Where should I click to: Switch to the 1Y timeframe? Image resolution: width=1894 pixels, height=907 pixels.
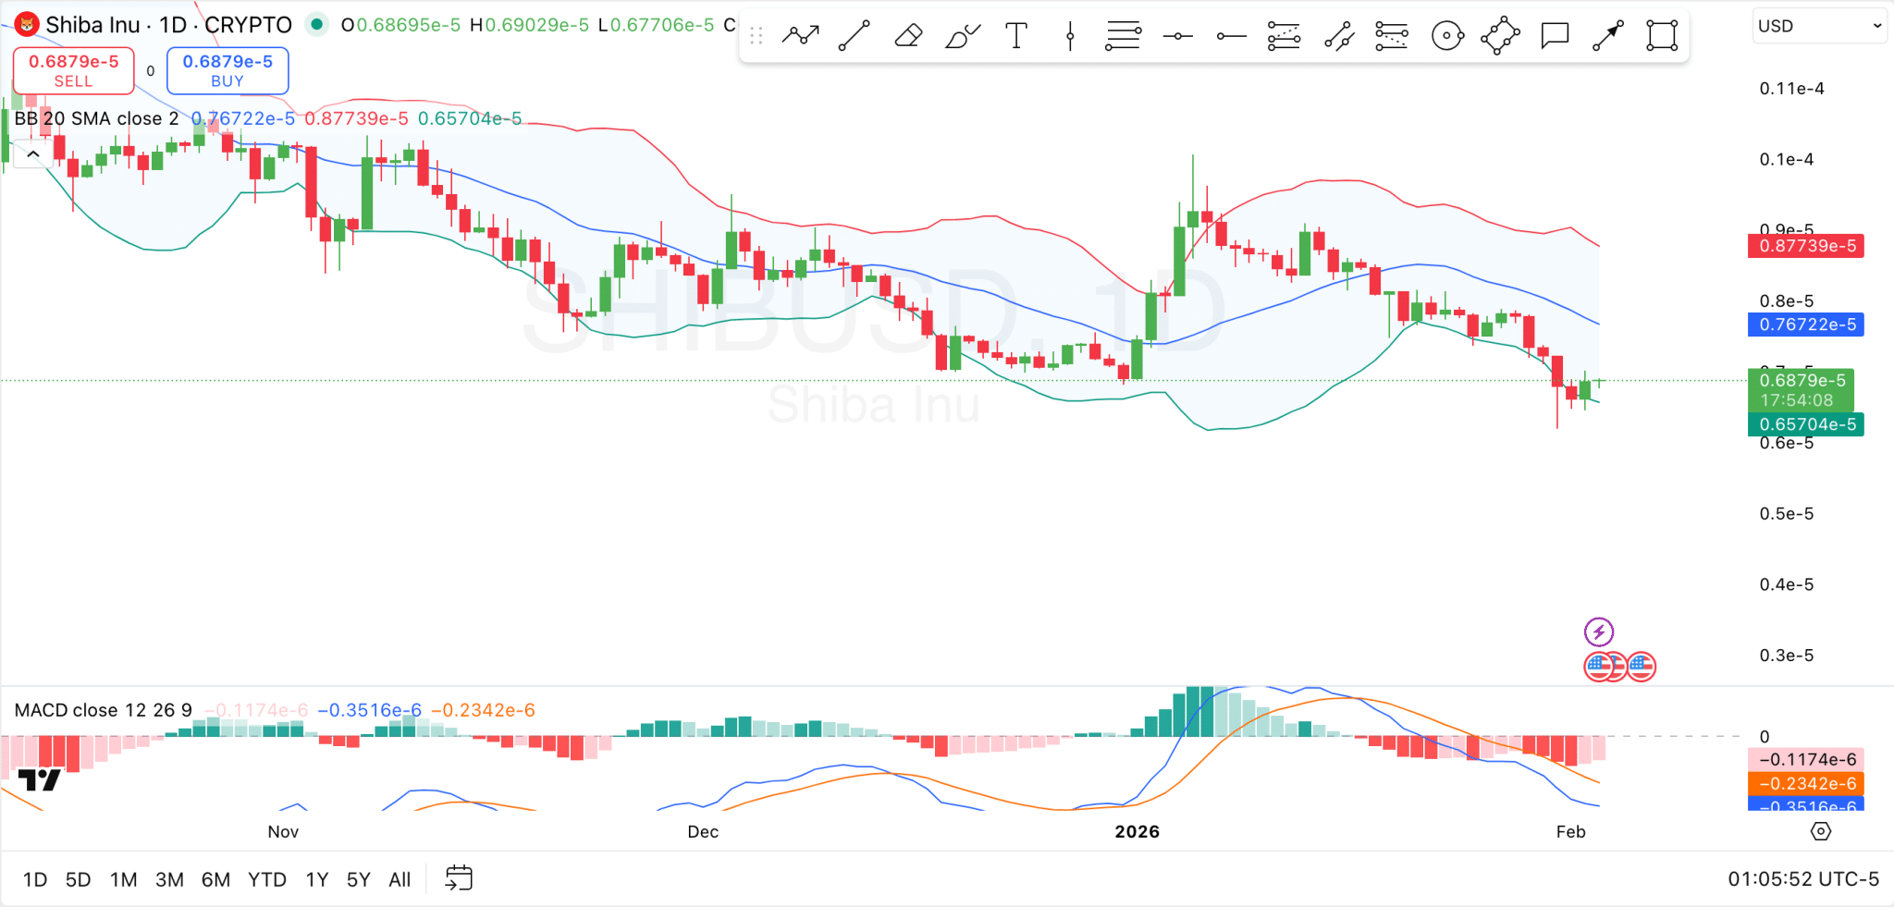pyautogui.click(x=316, y=879)
